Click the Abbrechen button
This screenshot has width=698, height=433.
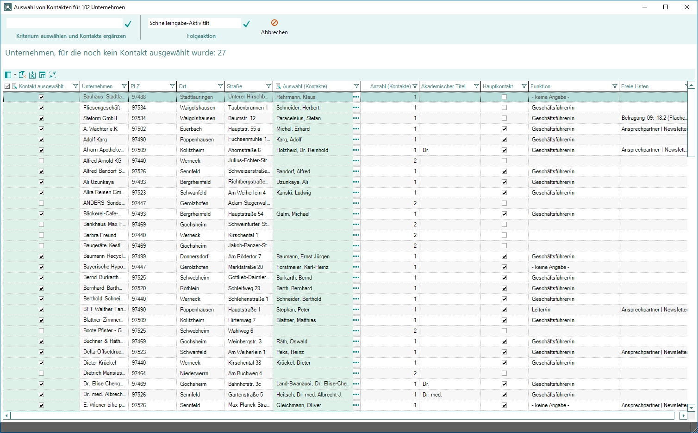274,27
